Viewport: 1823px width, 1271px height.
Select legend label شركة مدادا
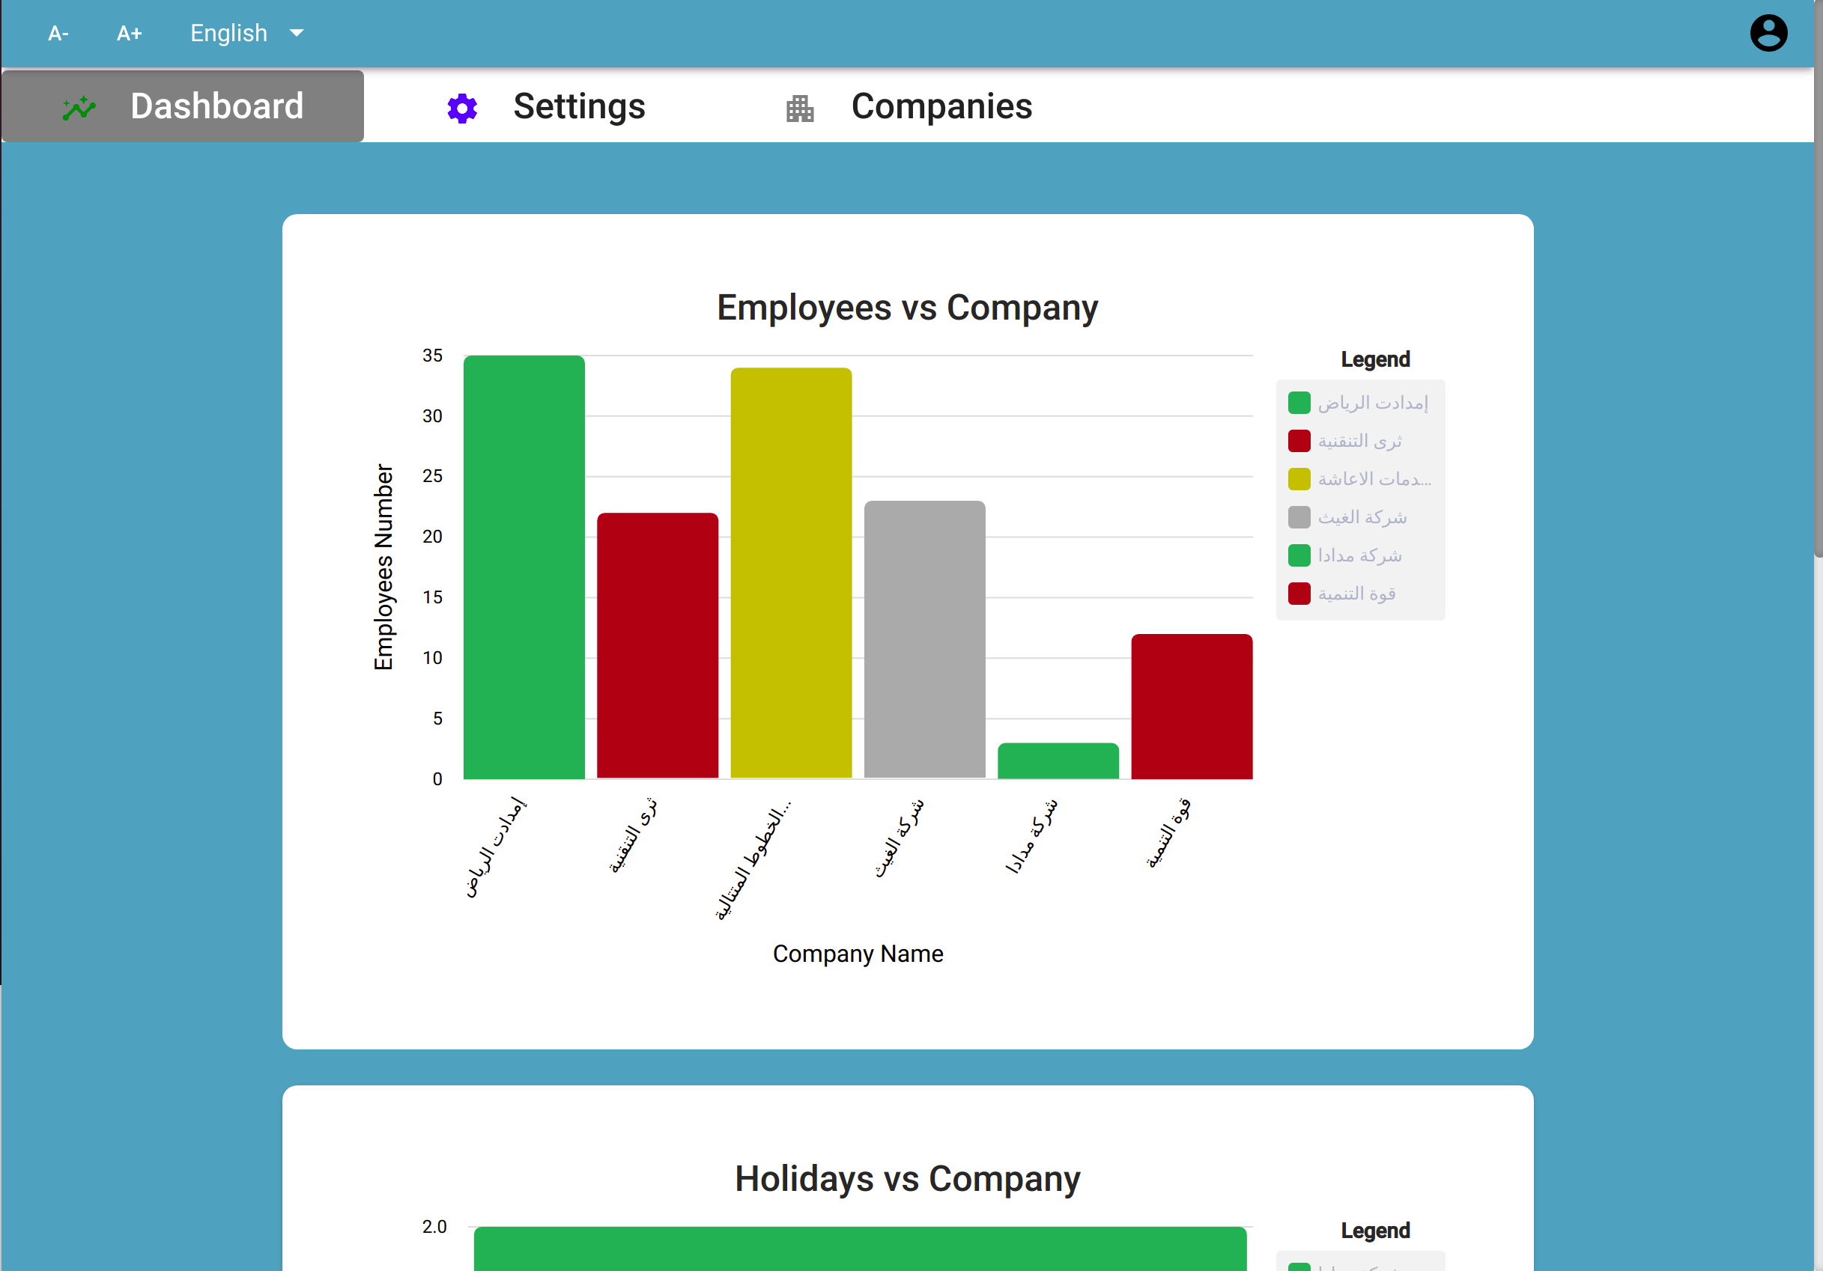tap(1359, 555)
